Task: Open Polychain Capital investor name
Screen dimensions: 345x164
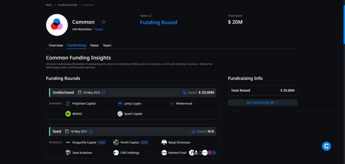Action: 84,103
